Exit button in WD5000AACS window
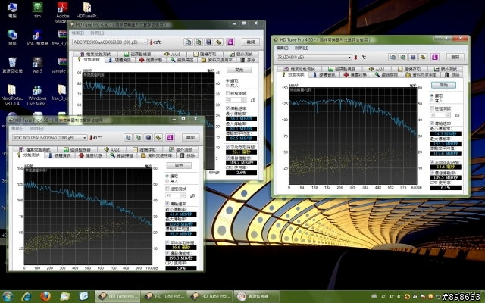 point(251,42)
